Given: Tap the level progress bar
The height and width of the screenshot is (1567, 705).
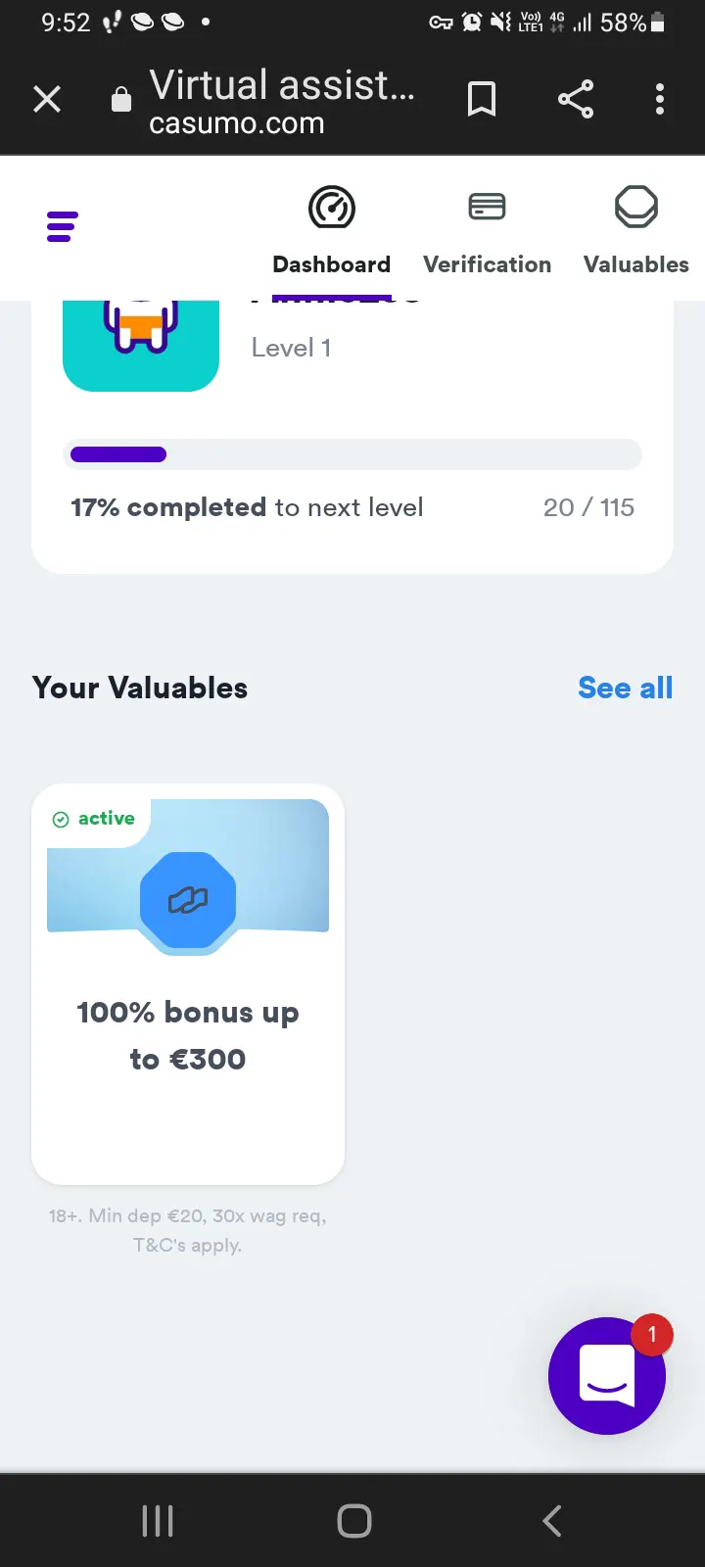Looking at the screenshot, I should coord(352,454).
